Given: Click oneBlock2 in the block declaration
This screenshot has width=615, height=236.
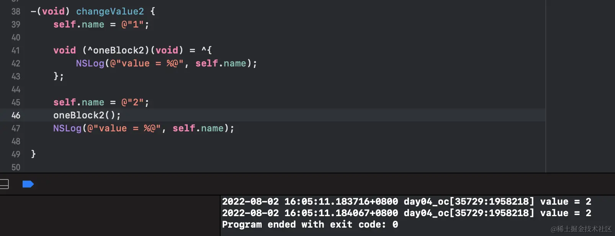Looking at the screenshot, I should click(x=119, y=50).
